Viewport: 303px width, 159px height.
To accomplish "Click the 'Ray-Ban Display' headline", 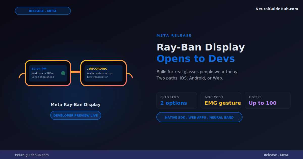I will coord(201,47).
